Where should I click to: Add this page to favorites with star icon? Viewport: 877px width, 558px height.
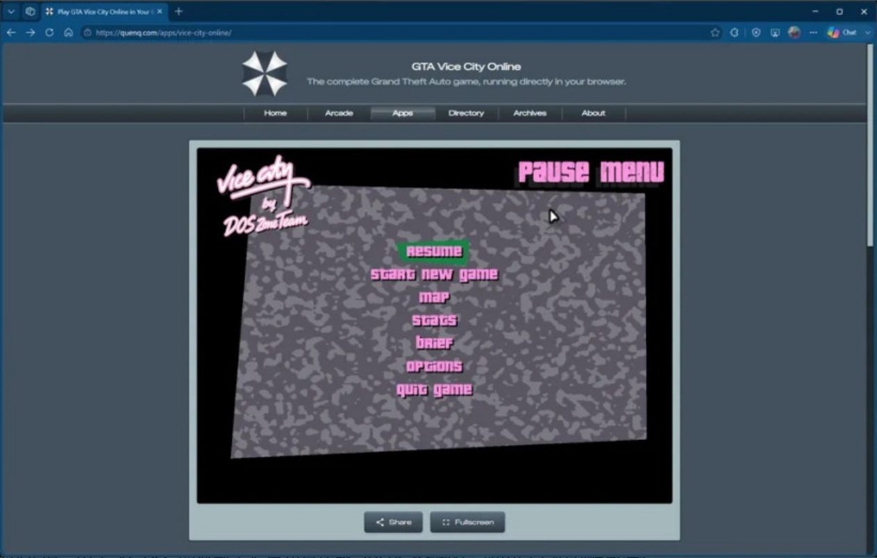pyautogui.click(x=715, y=33)
